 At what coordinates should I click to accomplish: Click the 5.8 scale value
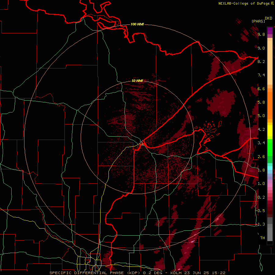(x=261, y=102)
